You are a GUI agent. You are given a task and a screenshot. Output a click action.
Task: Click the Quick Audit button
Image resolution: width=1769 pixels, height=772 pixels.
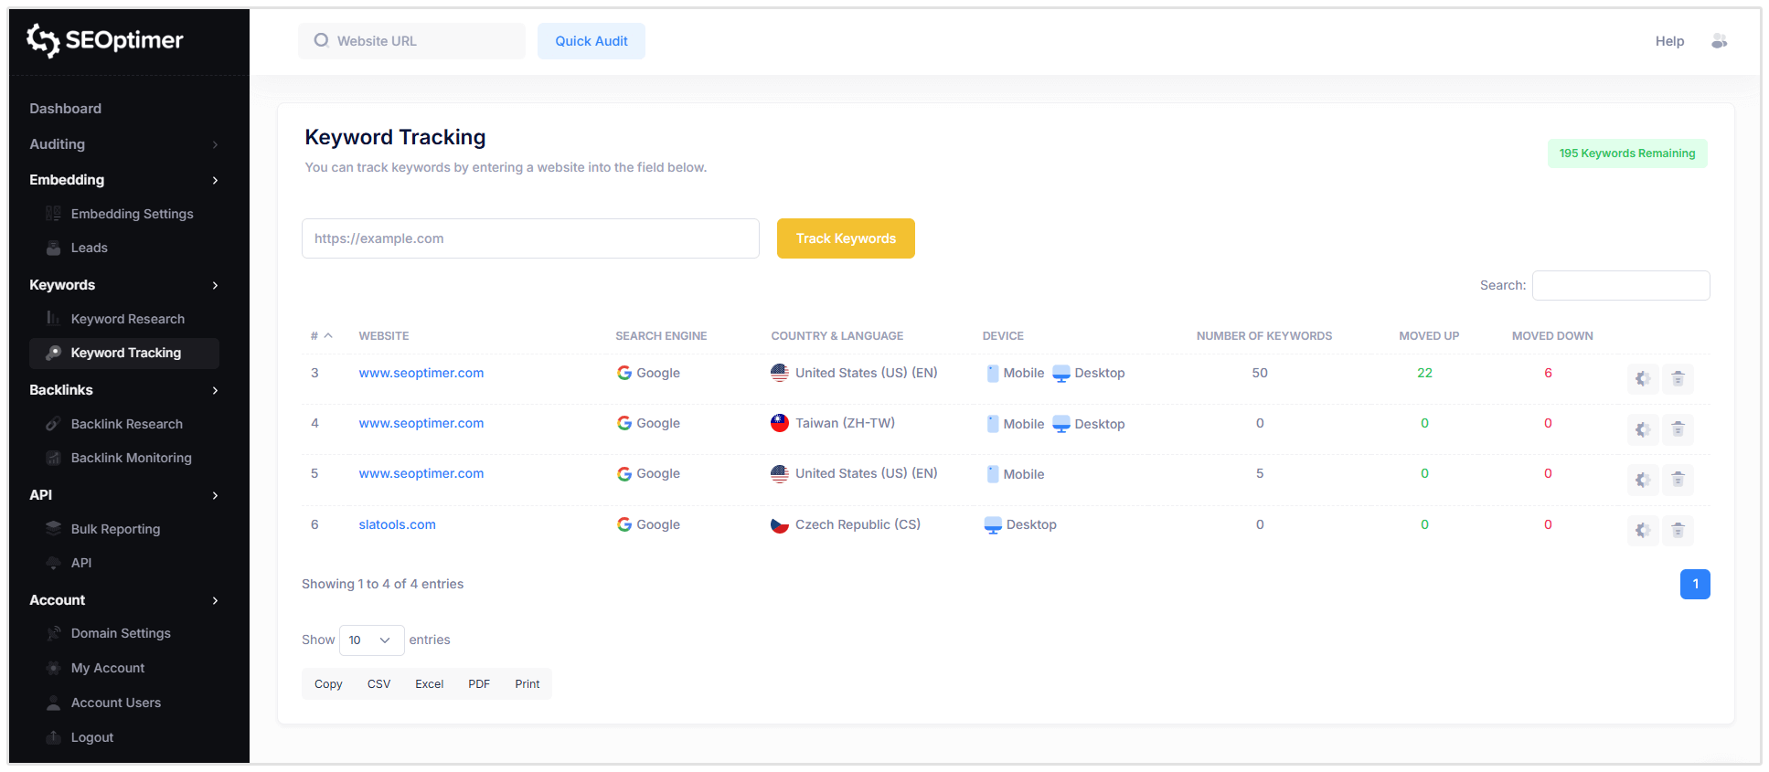tap(591, 41)
